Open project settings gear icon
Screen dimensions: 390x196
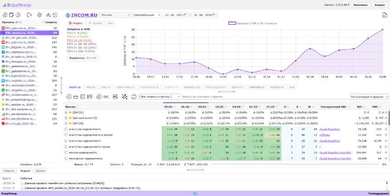point(39,15)
